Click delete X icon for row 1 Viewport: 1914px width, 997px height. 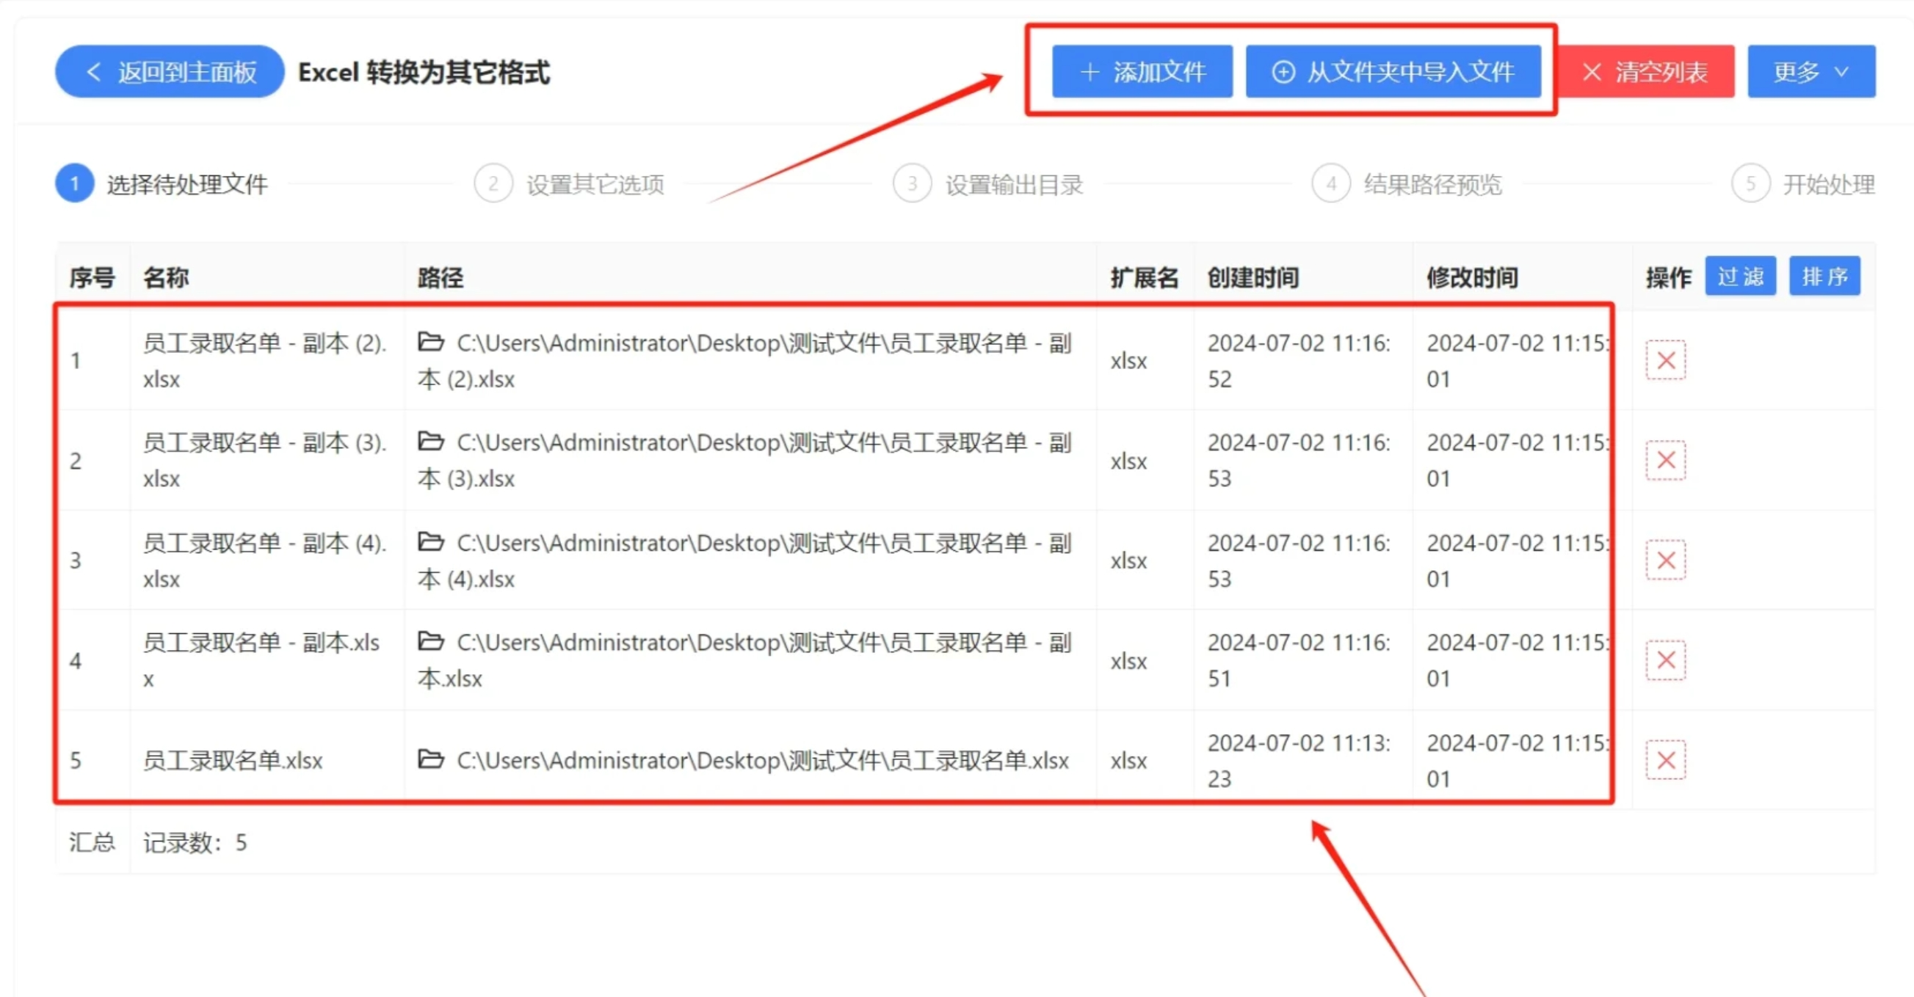tap(1665, 361)
